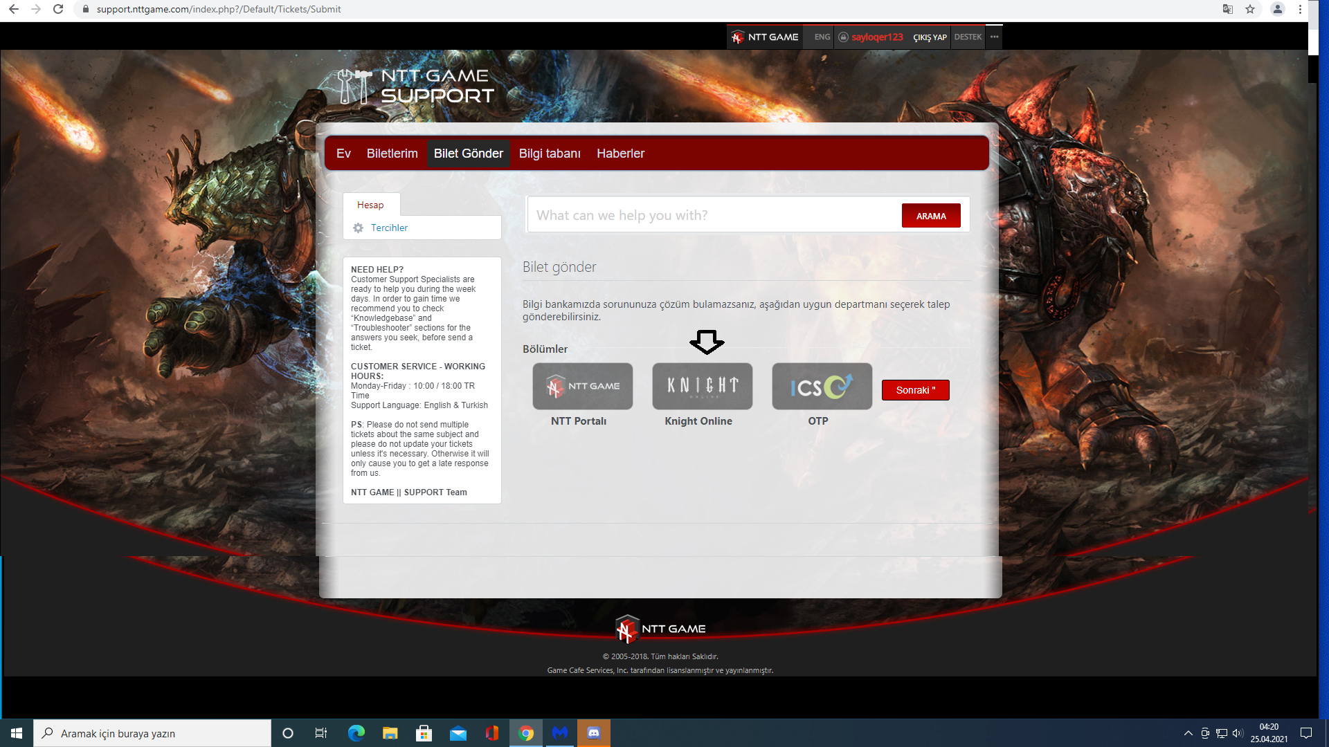Image resolution: width=1329 pixels, height=747 pixels.
Task: Open Task View on the taskbar
Action: [x=321, y=733]
